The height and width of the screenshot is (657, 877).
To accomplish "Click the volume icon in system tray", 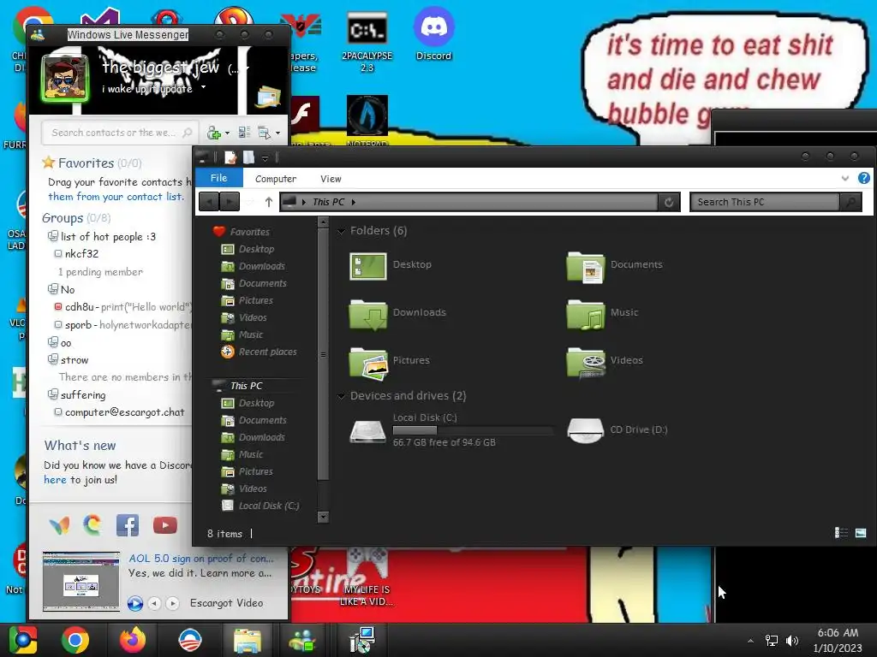I will [792, 641].
